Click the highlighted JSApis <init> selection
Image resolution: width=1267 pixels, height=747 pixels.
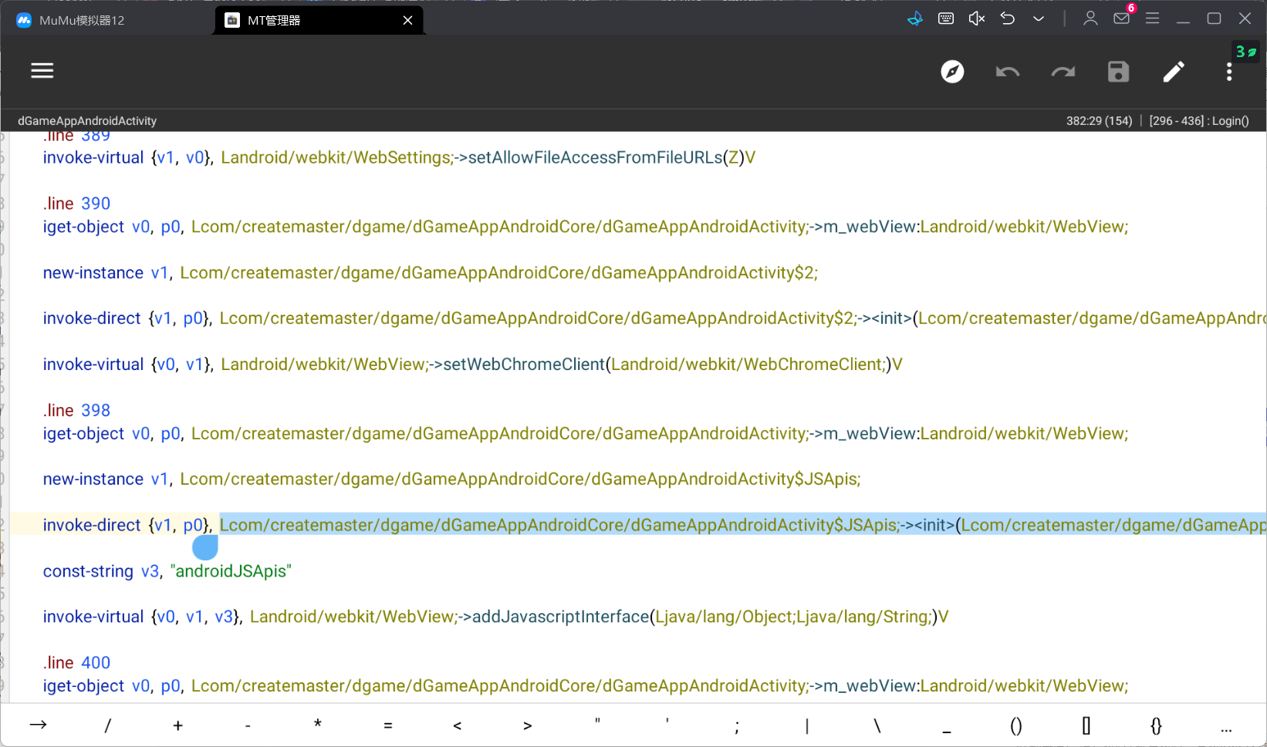[x=743, y=525]
